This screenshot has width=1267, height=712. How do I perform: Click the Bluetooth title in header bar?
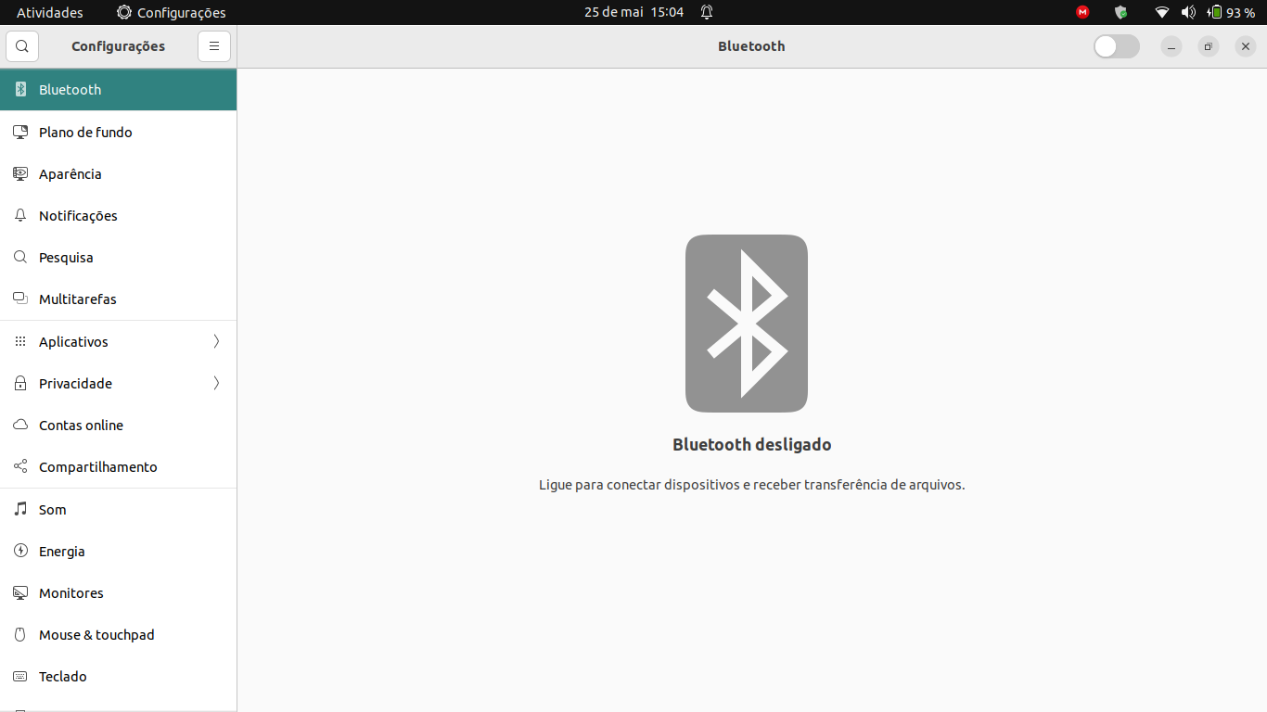click(751, 46)
